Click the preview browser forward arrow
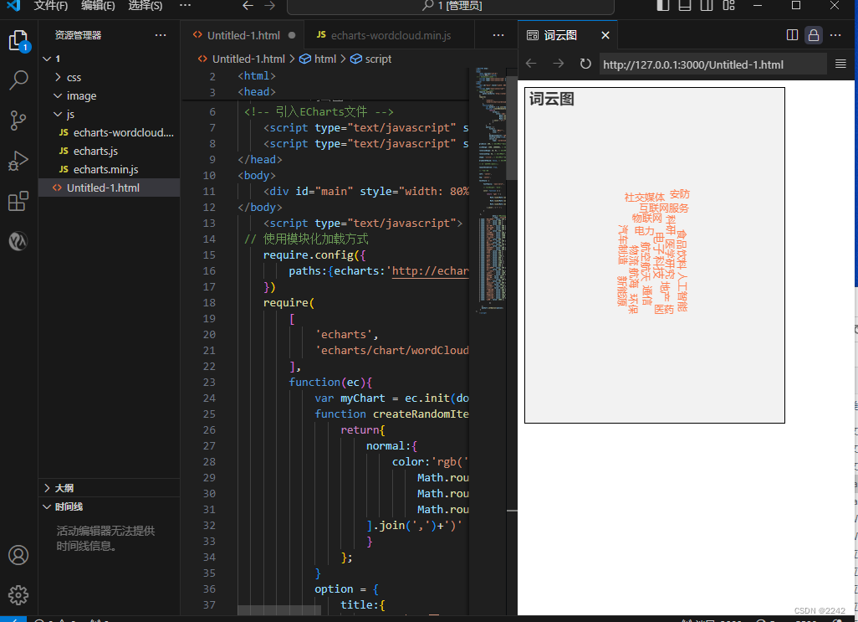 tap(558, 64)
